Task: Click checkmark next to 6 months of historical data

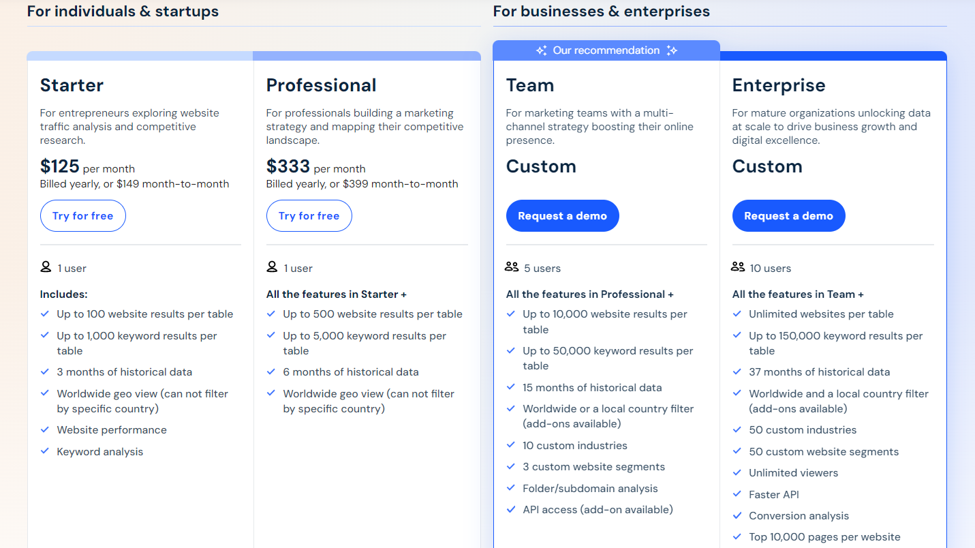Action: (x=271, y=372)
